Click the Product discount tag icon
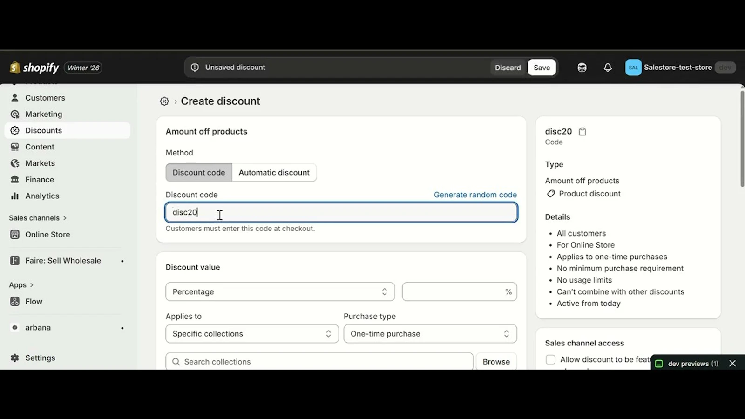Image resolution: width=745 pixels, height=419 pixels. [x=551, y=194]
